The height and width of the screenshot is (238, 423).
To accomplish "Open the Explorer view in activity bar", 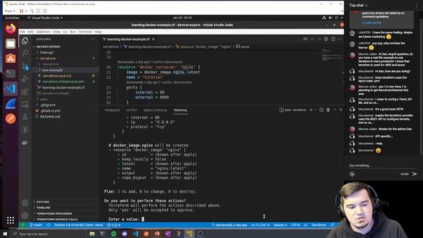I will [x=25, y=41].
